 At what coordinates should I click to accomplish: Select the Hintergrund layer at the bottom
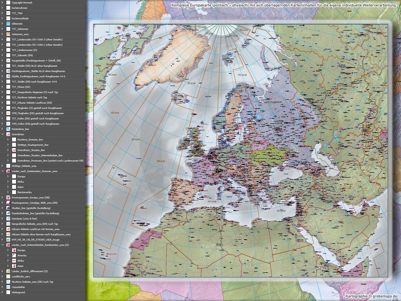[19, 292]
